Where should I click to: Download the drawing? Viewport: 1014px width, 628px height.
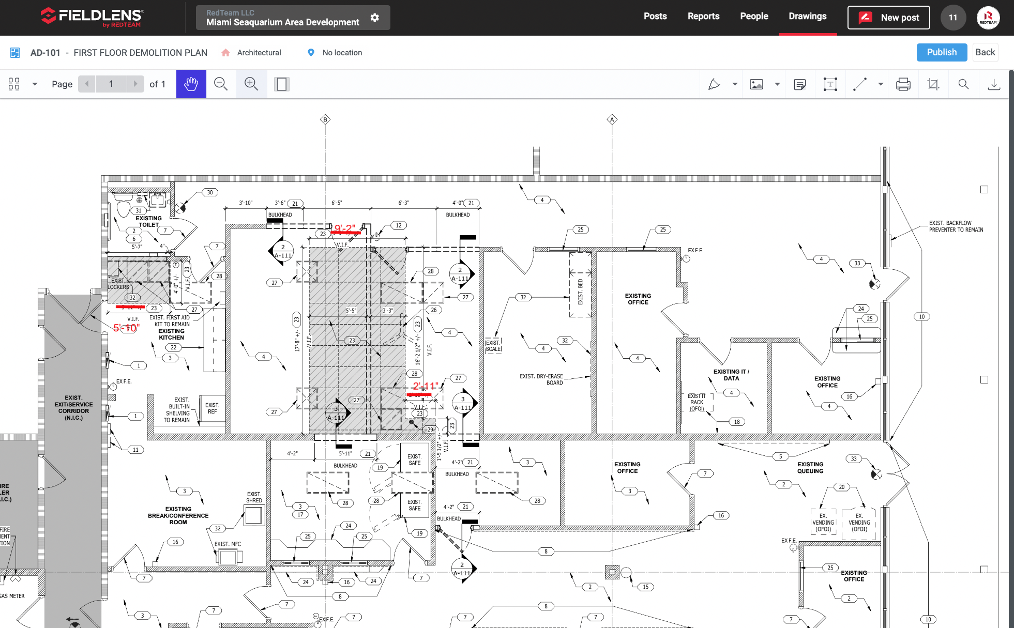click(993, 84)
